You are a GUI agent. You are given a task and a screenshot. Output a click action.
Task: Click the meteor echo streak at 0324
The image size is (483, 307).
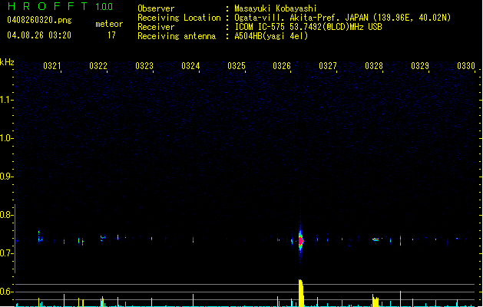[x=194, y=240]
